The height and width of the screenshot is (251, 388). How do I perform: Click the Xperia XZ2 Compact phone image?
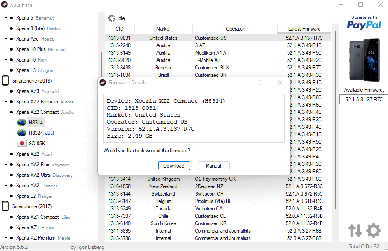point(364,60)
